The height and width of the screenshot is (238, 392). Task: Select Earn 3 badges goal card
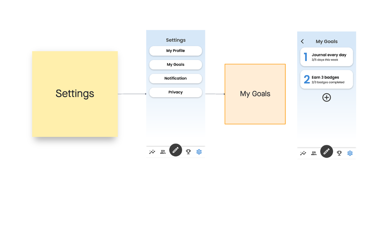(x=327, y=79)
